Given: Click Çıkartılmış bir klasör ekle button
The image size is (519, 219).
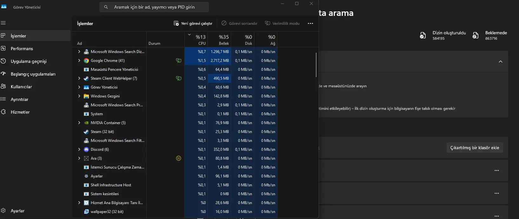Looking at the screenshot, I should coord(475,148).
